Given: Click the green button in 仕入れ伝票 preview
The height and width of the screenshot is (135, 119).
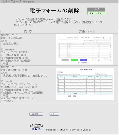Looking at the screenshot, I should (x=74, y=60).
